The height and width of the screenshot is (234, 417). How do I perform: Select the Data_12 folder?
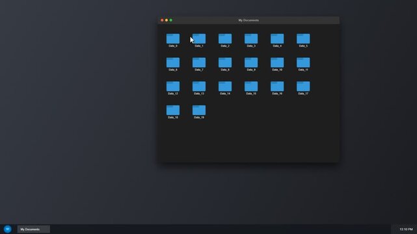click(173, 86)
